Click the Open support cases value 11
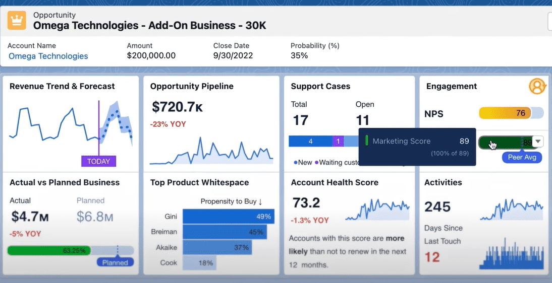Screen dimensions: 552x283 pos(363,120)
